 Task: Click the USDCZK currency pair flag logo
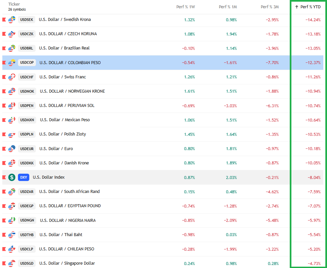(12, 34)
